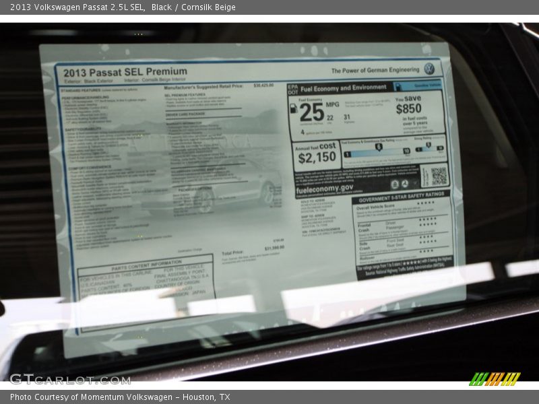
Task: Click the green and orange striped logo
Action: pos(495,379)
